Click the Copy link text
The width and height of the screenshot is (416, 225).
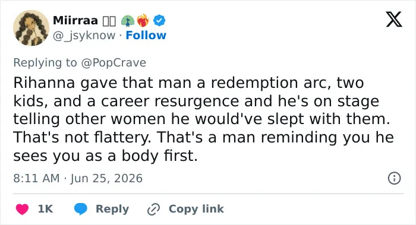pyautogui.click(x=196, y=209)
